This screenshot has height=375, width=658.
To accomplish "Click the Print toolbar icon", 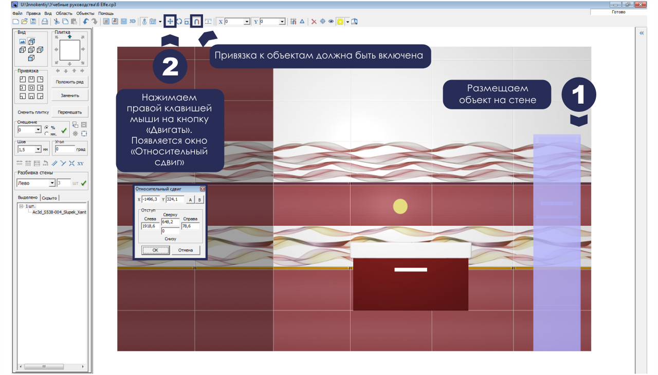I will click(45, 22).
